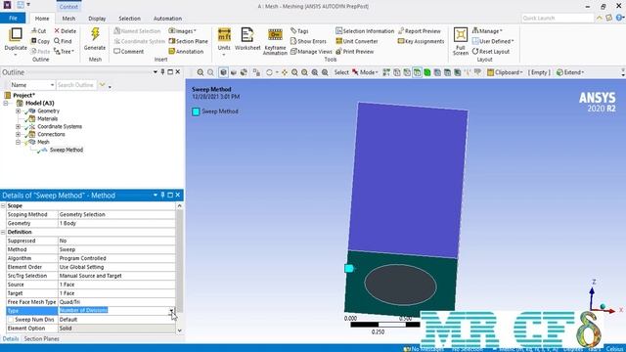Screen dimensions: 626x352
Task: Switch to the Home ribbon tab
Action: point(42,19)
